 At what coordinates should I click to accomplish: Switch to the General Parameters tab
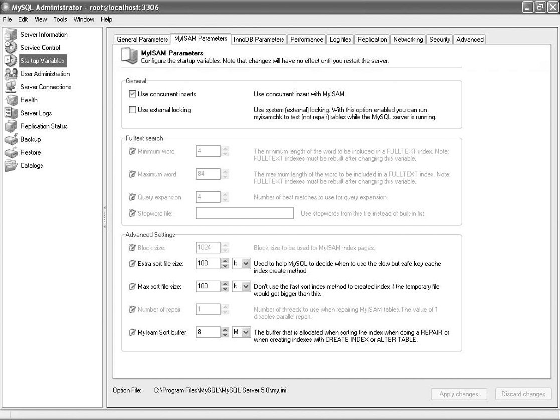click(x=142, y=39)
